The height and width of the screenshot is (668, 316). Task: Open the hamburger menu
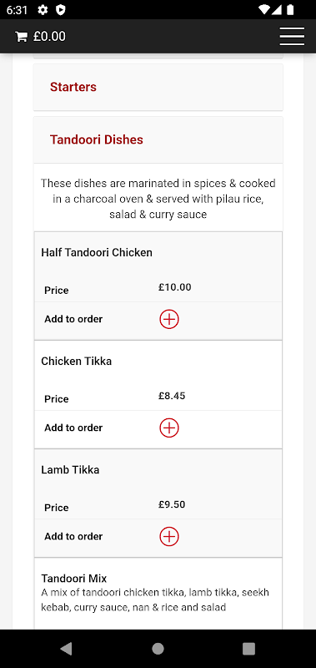(x=292, y=36)
